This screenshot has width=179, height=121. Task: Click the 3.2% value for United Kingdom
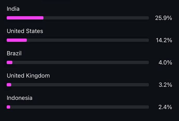165,85
